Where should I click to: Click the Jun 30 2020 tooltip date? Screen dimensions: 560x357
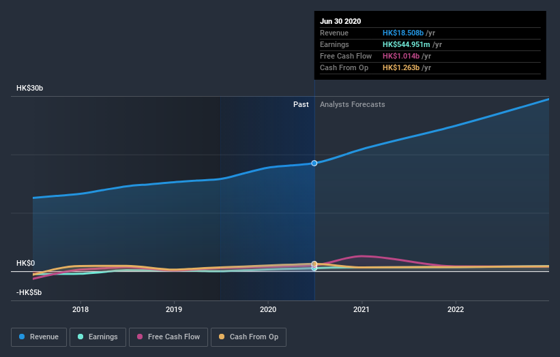point(340,21)
